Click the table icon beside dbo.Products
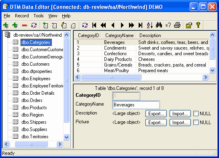The width and height of the screenshot is (219, 158). [16, 107]
